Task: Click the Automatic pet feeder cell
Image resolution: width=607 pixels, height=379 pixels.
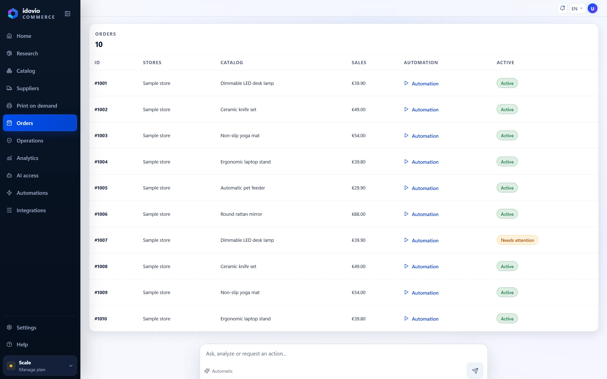Action: 243,188
